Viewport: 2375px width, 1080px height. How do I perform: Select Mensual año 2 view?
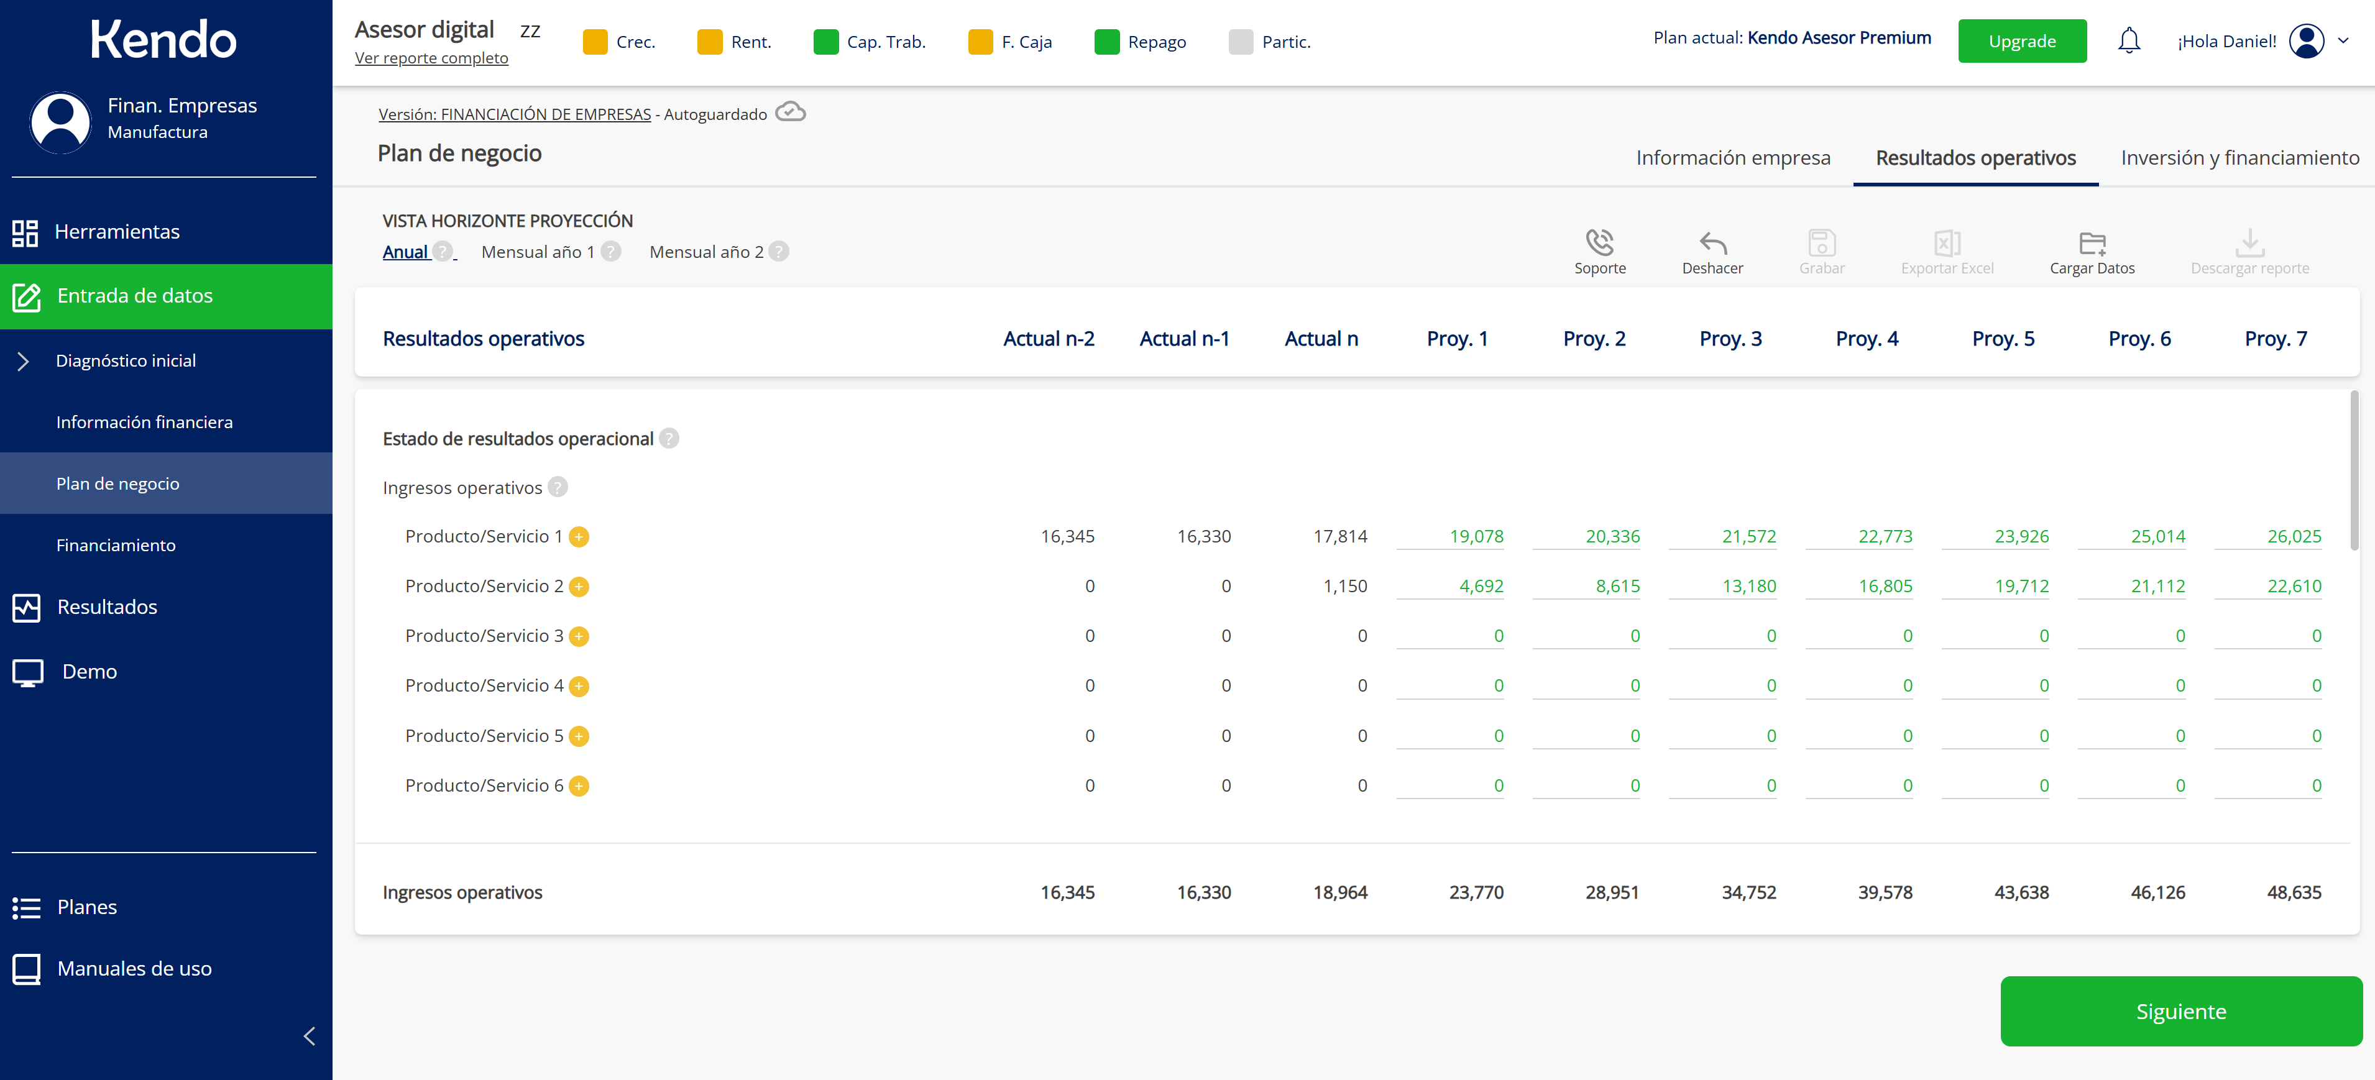point(706,252)
